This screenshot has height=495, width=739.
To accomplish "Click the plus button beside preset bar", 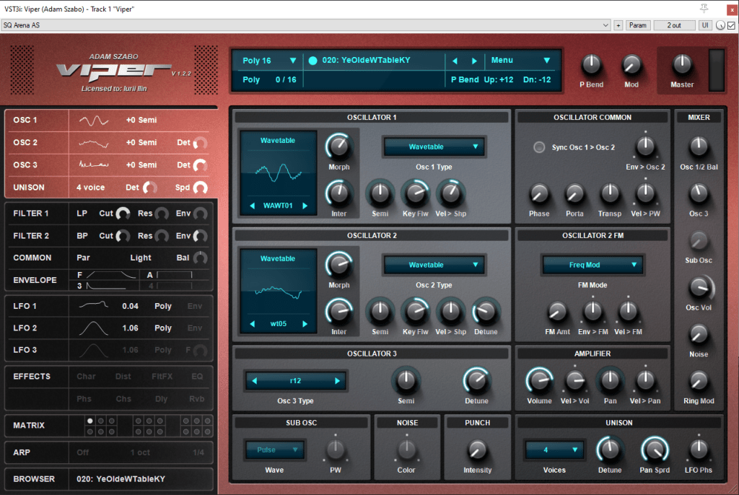I will 618,25.
